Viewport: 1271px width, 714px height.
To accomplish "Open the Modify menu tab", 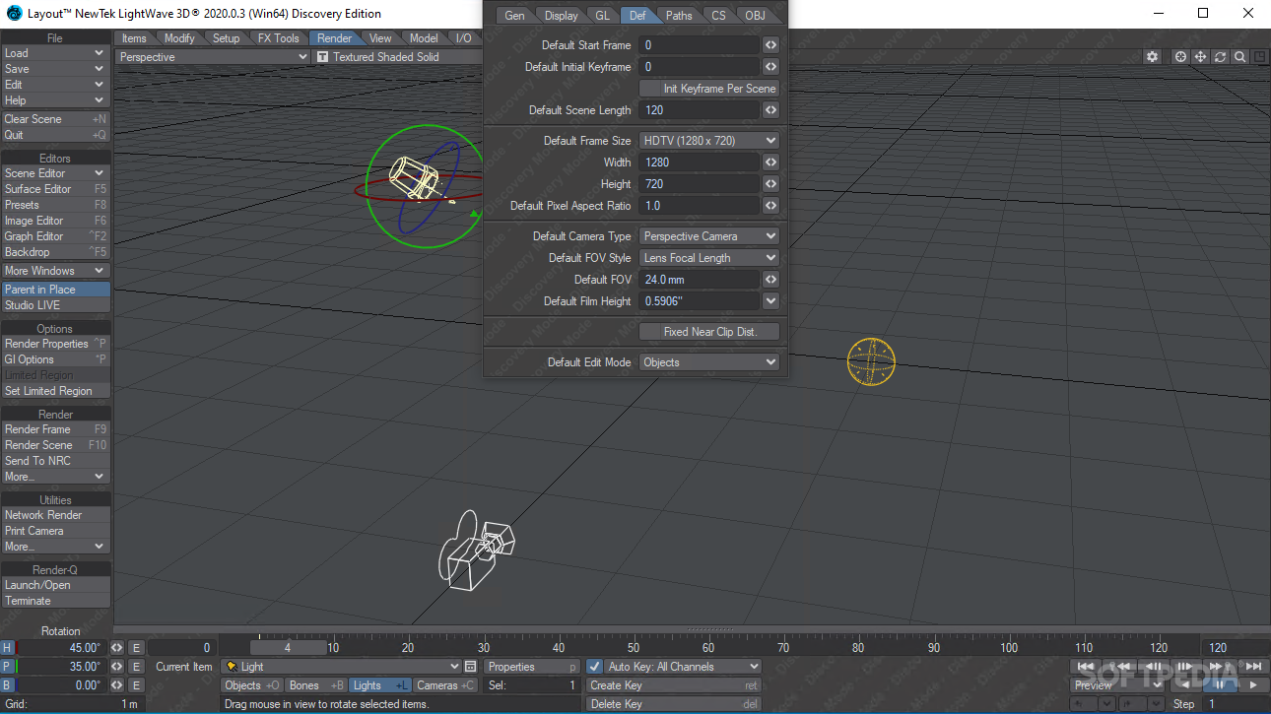I will pyautogui.click(x=179, y=38).
